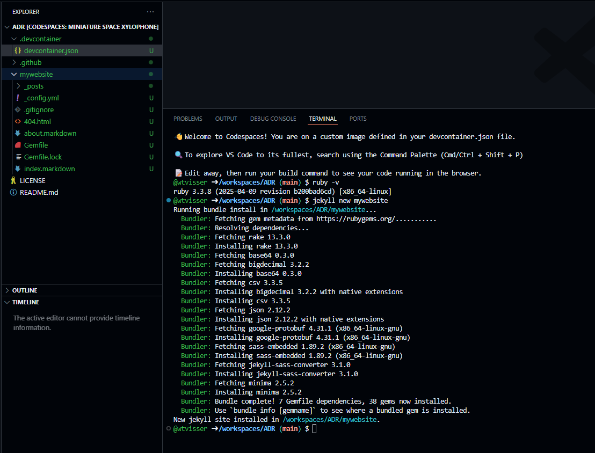Click the 'Welcome to Codespaces!' message
595x453 pixels.
[345, 136]
